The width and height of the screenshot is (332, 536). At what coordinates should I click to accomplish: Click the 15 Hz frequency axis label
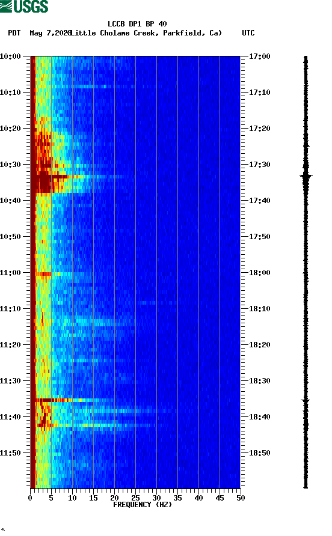tap(93, 498)
